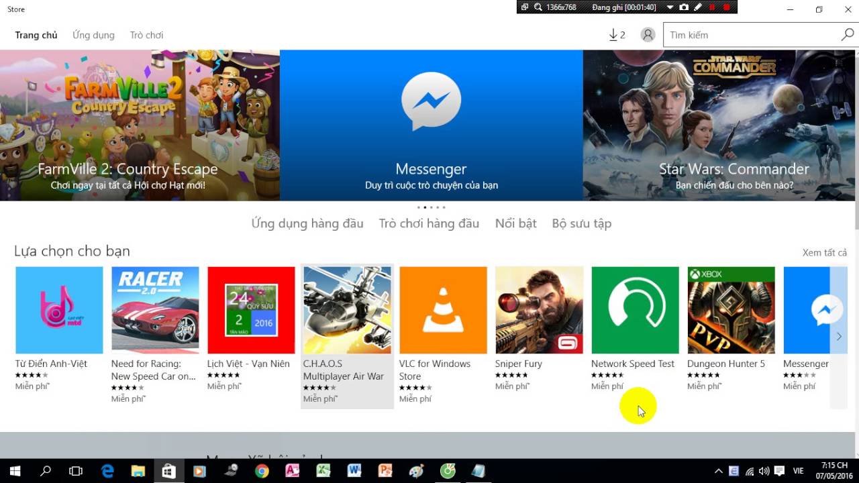Image resolution: width=859 pixels, height=483 pixels.
Task: Open the Action Center notifications
Action: click(779, 471)
